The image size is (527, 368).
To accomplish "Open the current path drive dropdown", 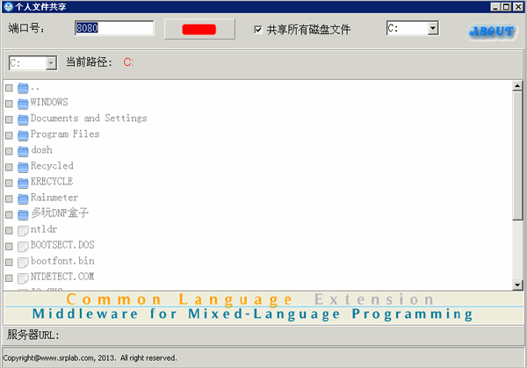I will [51, 63].
